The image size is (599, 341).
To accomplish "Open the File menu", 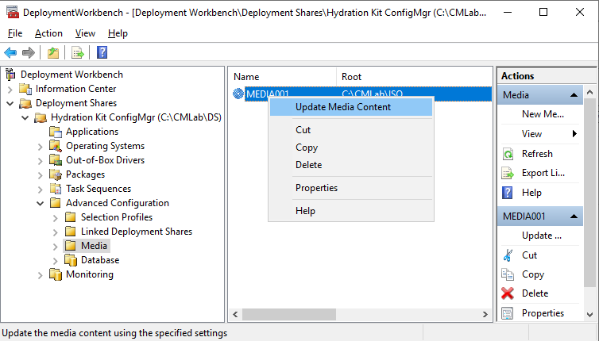I will point(15,33).
